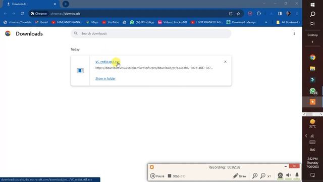
Task: Toggle the recorder microphone icon
Action: pyautogui.click(x=297, y=175)
